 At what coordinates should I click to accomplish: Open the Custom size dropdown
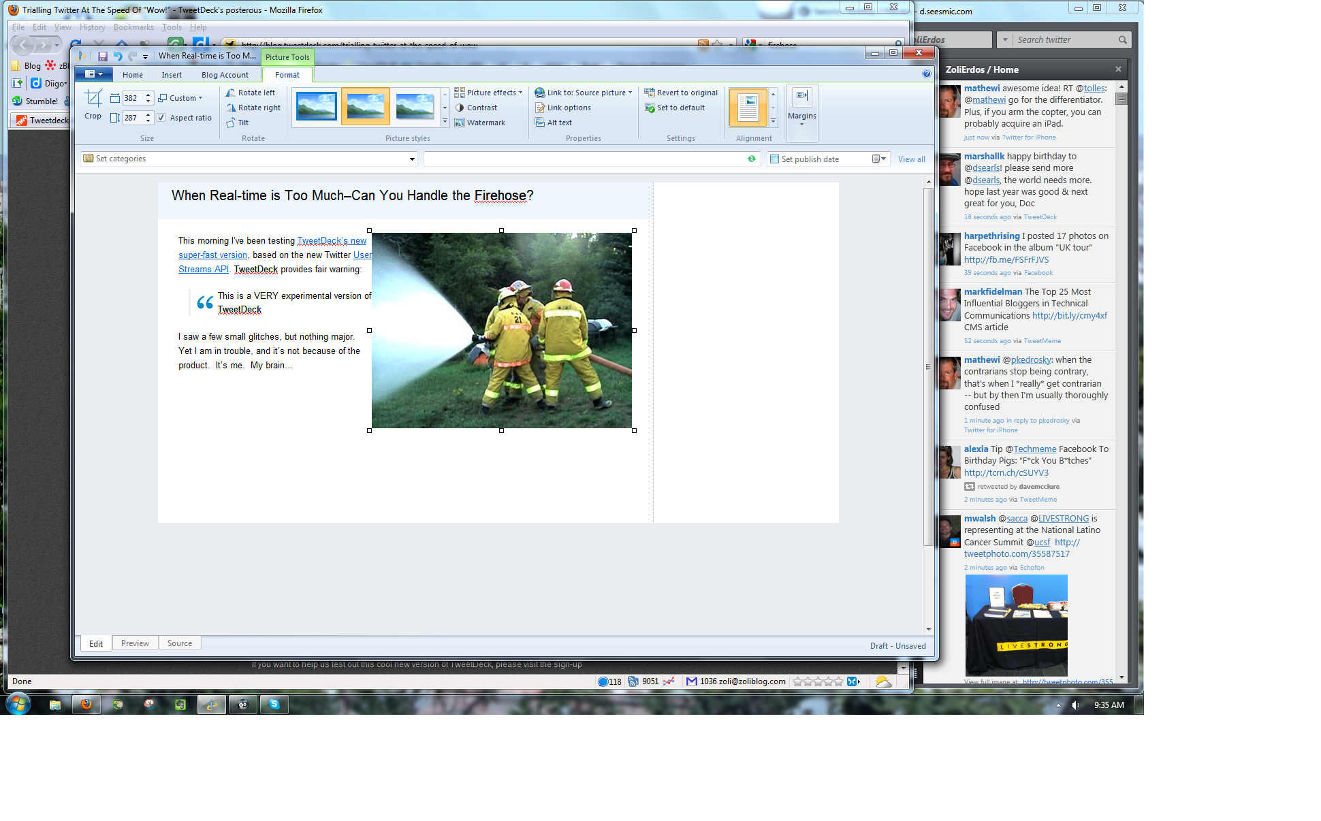(180, 98)
